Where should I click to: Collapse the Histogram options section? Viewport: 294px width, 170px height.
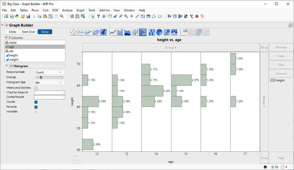[6, 66]
